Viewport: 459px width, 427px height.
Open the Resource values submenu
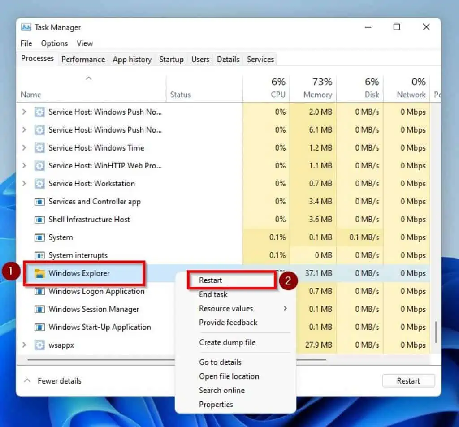[x=226, y=308]
